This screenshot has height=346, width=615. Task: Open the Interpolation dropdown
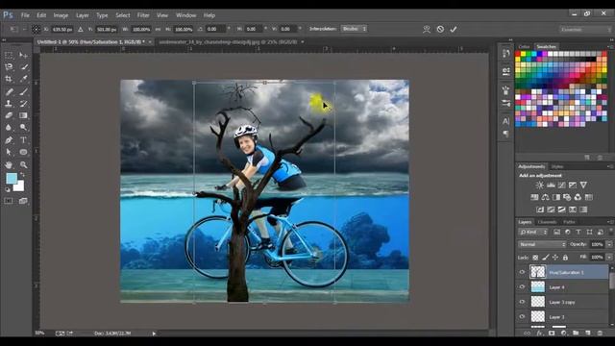coord(354,29)
